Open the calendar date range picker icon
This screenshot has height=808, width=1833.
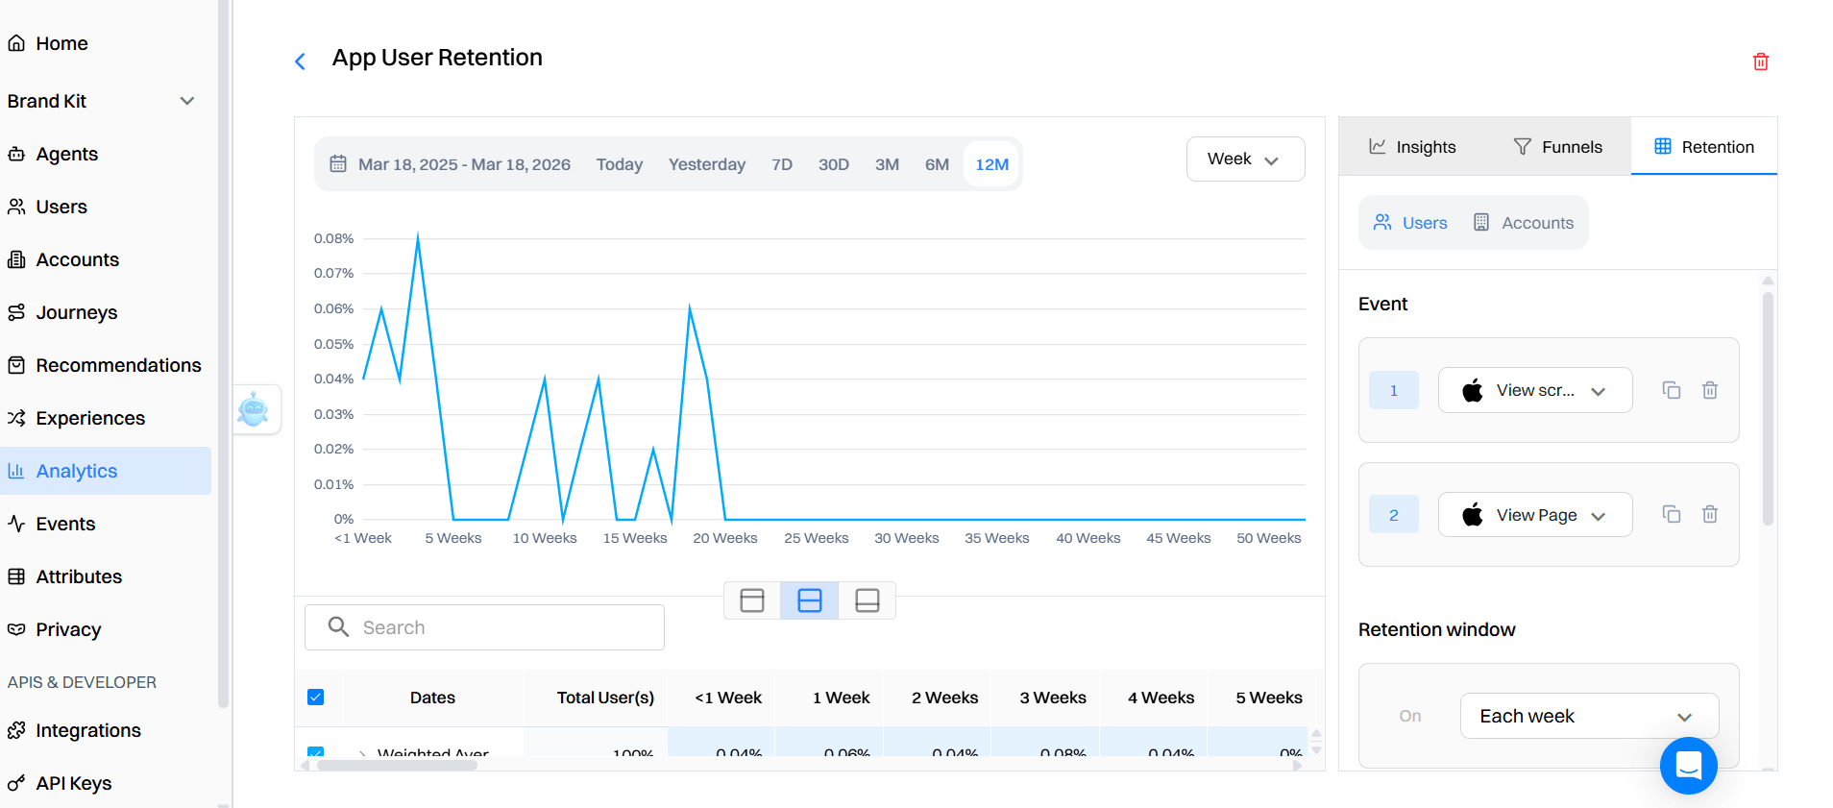point(338,164)
